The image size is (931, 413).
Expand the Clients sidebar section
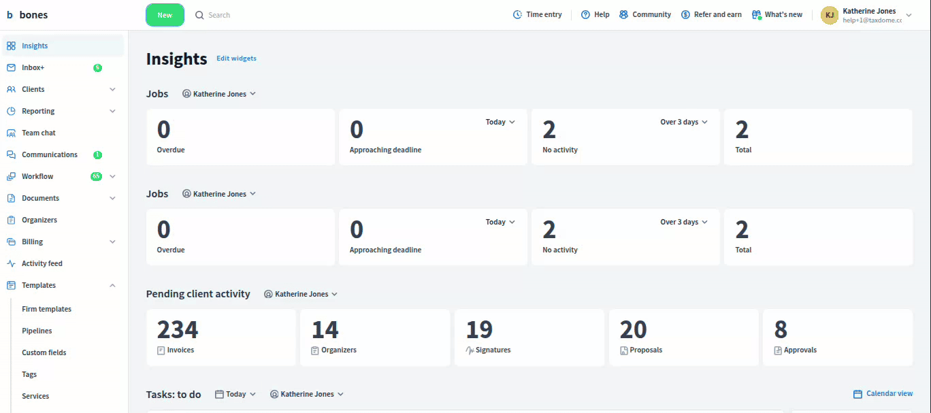click(x=112, y=89)
